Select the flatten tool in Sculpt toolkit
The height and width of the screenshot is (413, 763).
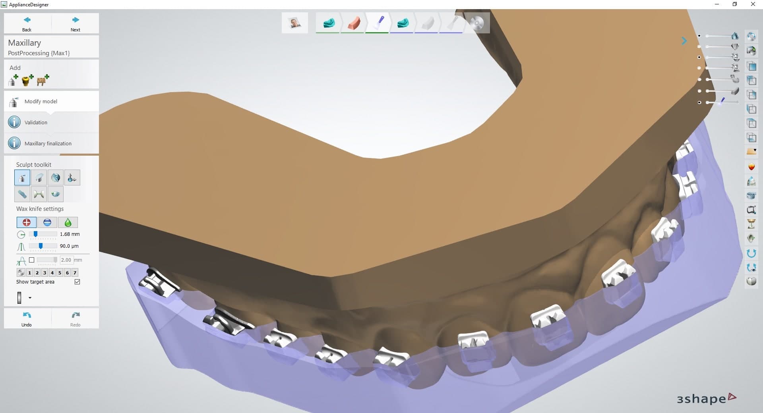(x=39, y=178)
